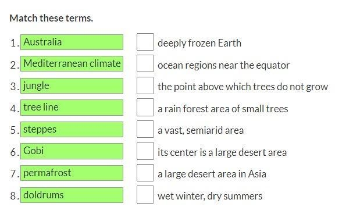Select the Gobi term box
The image size is (353, 221).
(72, 151)
